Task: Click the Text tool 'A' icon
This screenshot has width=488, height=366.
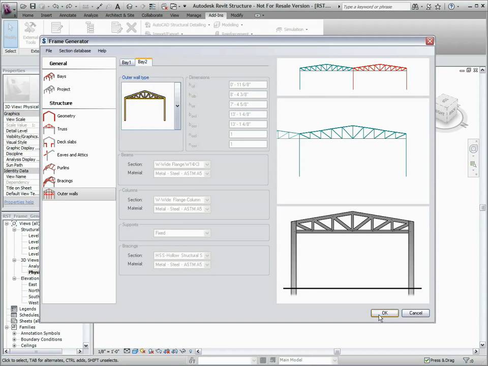Action: [117, 6]
